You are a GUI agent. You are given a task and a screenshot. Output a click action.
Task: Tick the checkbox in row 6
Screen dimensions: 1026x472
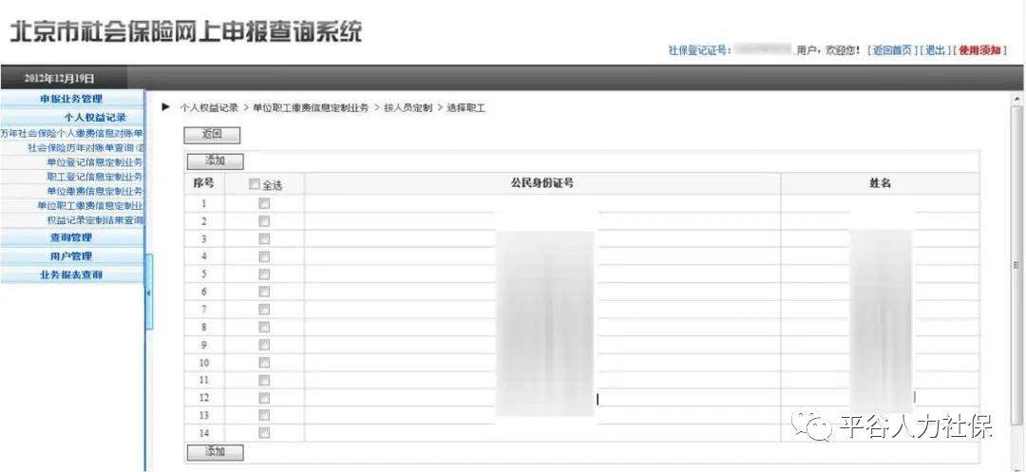tap(264, 292)
